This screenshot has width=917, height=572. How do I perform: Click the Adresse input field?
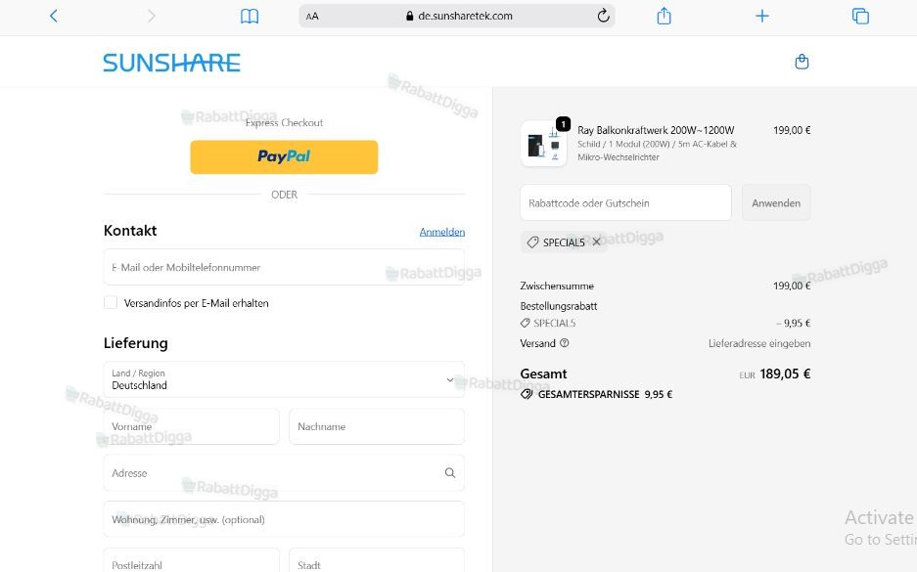[284, 472]
